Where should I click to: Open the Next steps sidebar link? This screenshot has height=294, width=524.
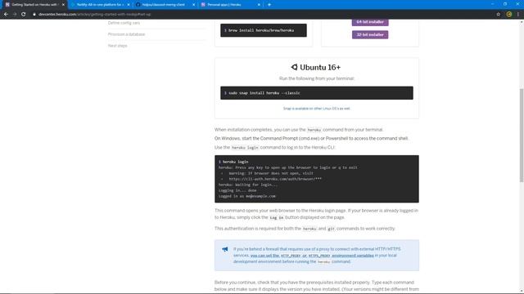[117, 46]
